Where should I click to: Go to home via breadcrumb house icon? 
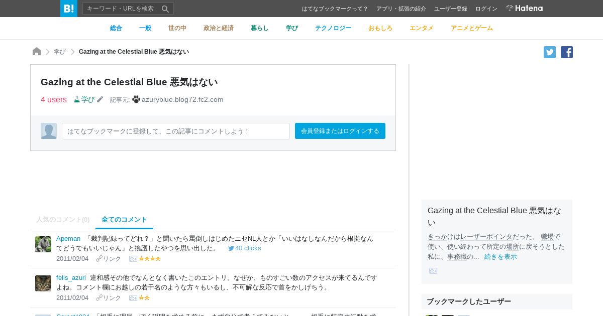(37, 52)
